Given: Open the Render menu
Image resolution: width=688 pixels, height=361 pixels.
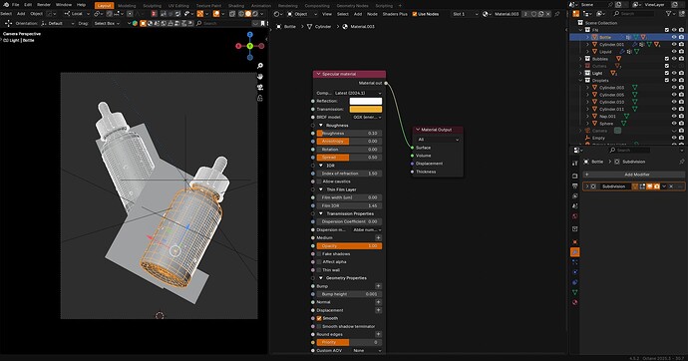Looking at the screenshot, I should click(x=44, y=4).
